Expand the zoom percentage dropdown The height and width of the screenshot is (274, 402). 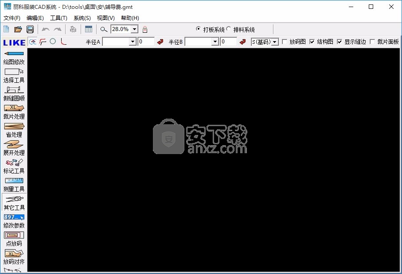[135, 29]
